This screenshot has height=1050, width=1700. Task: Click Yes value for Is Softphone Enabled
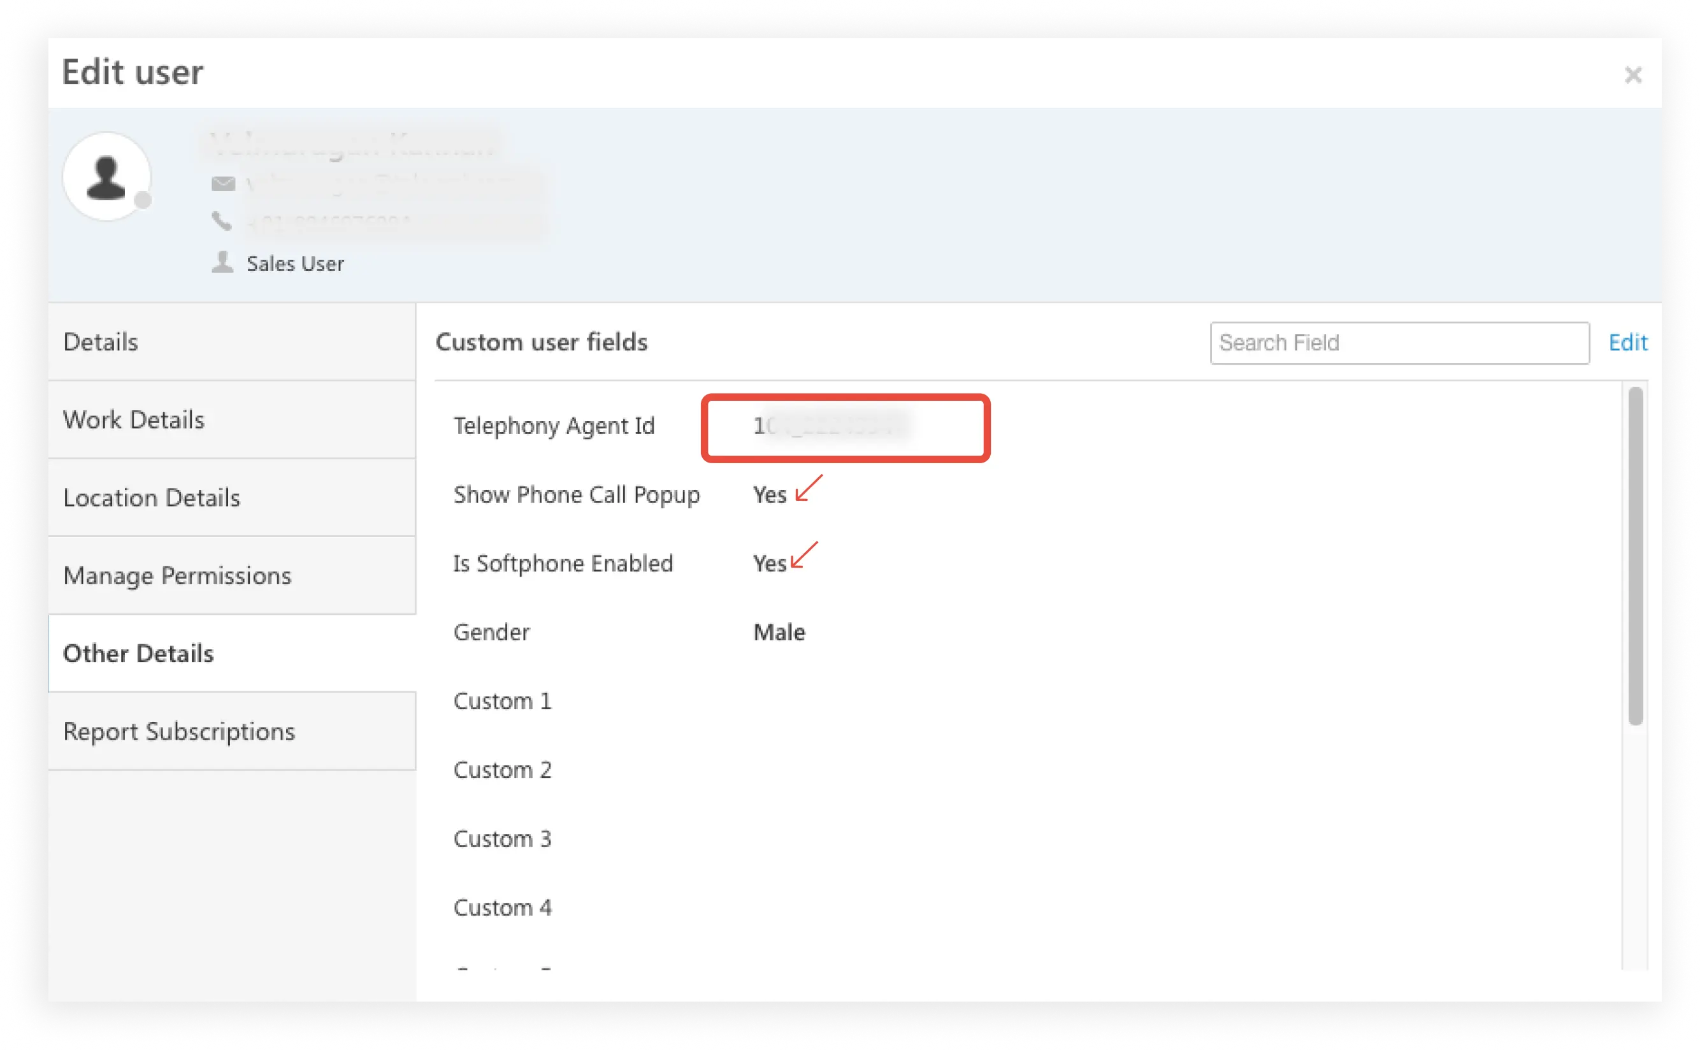point(770,563)
